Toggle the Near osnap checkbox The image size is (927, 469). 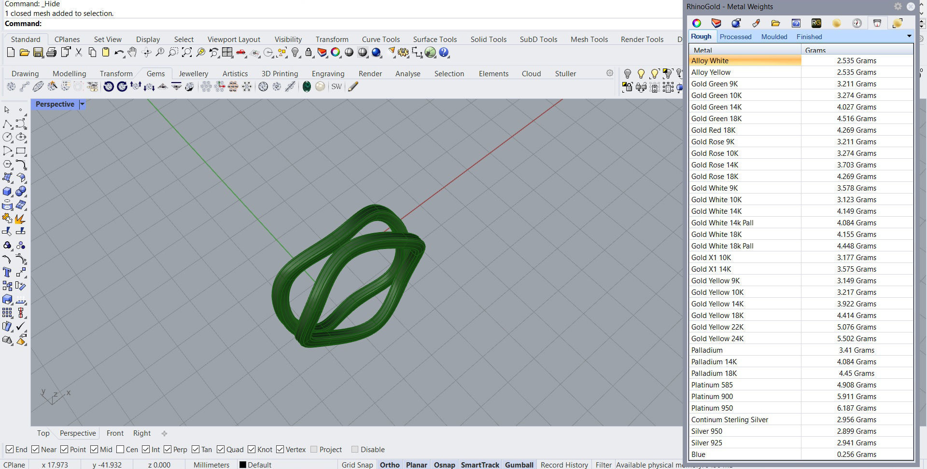(x=35, y=449)
